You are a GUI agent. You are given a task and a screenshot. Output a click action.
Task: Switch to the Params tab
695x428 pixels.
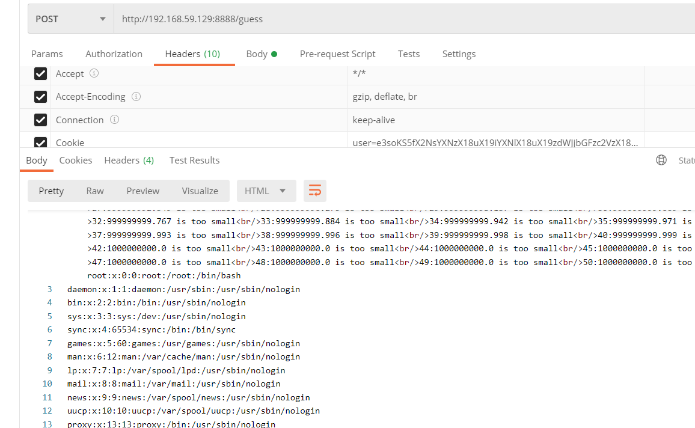47,53
